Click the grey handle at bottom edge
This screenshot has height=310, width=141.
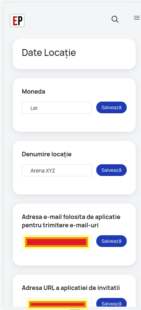pyautogui.click(x=74, y=309)
